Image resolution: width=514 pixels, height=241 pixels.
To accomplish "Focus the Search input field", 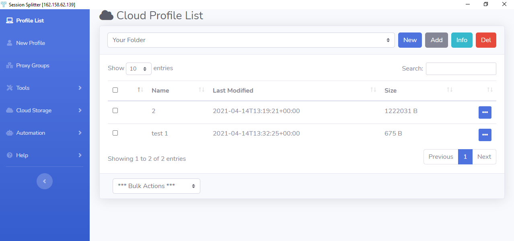I will click(x=461, y=69).
